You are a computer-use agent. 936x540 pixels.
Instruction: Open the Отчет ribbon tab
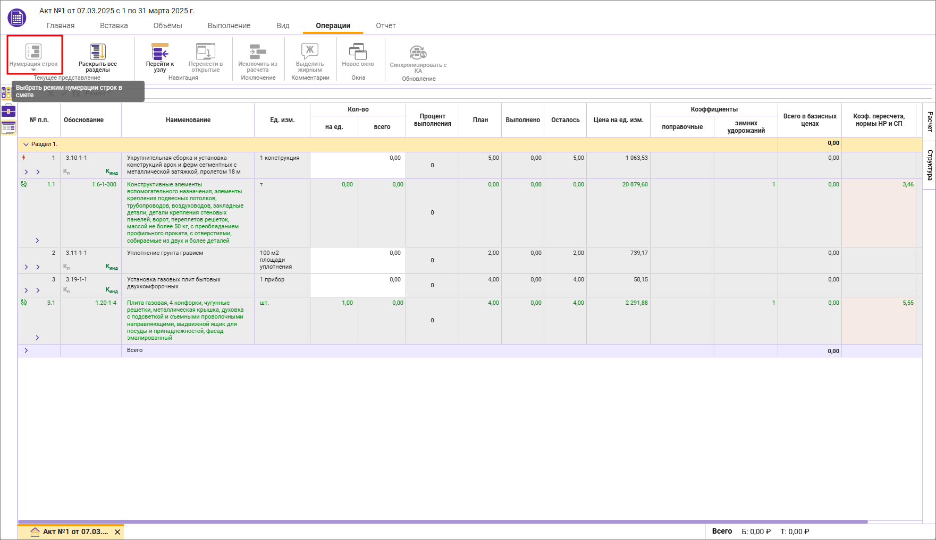tap(385, 25)
